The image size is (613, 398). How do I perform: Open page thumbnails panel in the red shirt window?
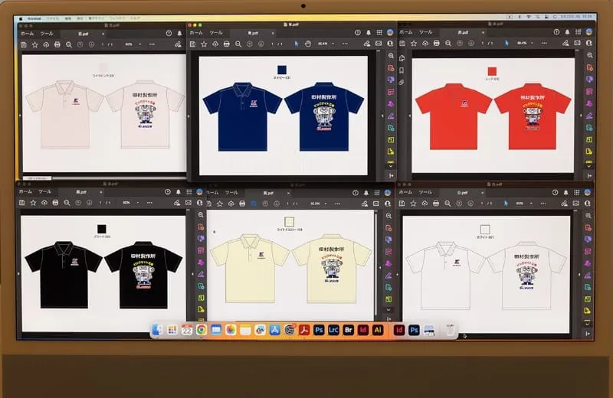[402, 58]
